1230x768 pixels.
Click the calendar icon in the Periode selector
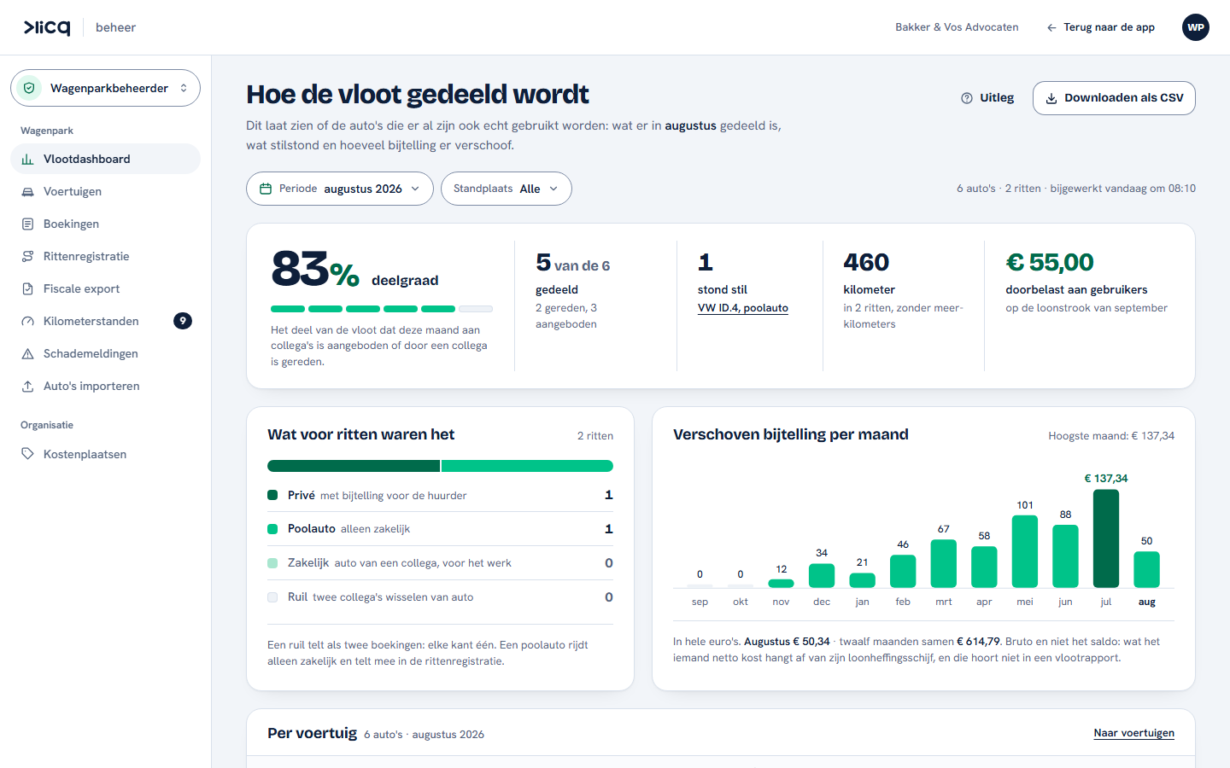coord(266,189)
